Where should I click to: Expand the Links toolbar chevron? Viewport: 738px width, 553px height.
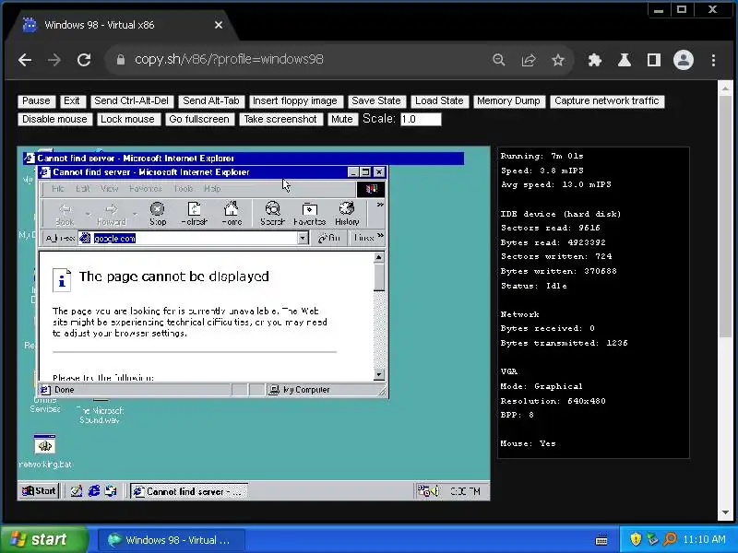click(x=380, y=236)
